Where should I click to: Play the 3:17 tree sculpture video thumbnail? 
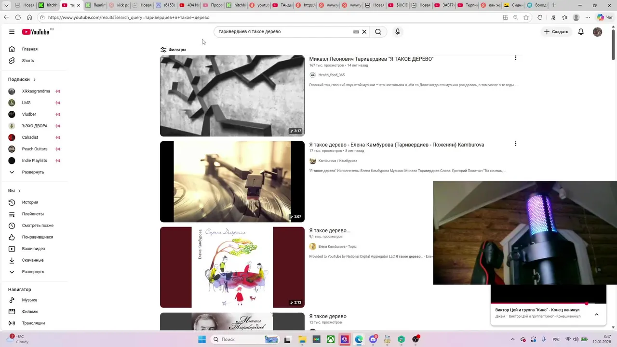coord(232,96)
